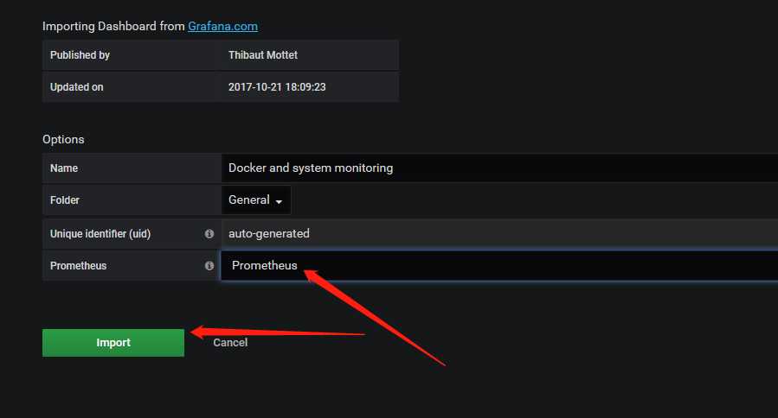Image resolution: width=778 pixels, height=418 pixels.
Task: Click the Prometheus row label
Action: click(x=79, y=266)
